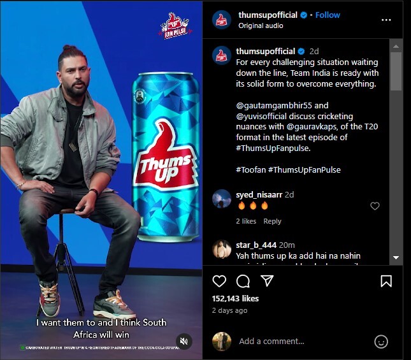Viewport: 411px width, 360px height.
Task: Open star_b_444's profile picture
Action: point(222,249)
